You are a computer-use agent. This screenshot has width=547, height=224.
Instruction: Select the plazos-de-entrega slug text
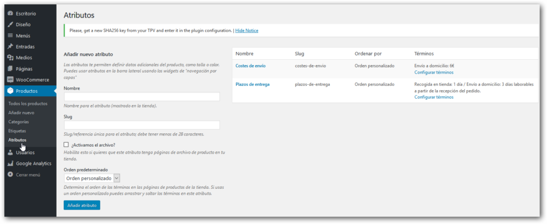point(312,84)
